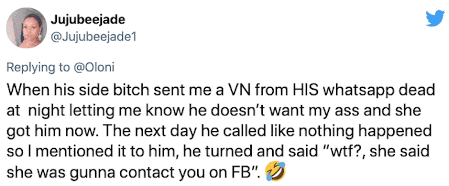Open the Jujubeejade display name
Viewport: 449px width, 186px height.
click(x=88, y=20)
